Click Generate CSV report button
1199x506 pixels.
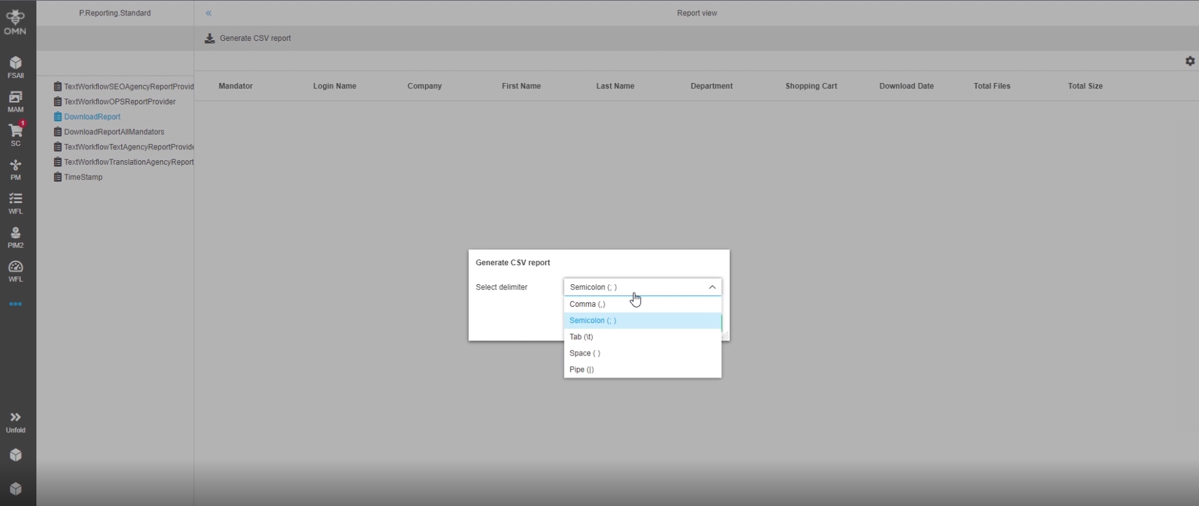pyautogui.click(x=248, y=38)
